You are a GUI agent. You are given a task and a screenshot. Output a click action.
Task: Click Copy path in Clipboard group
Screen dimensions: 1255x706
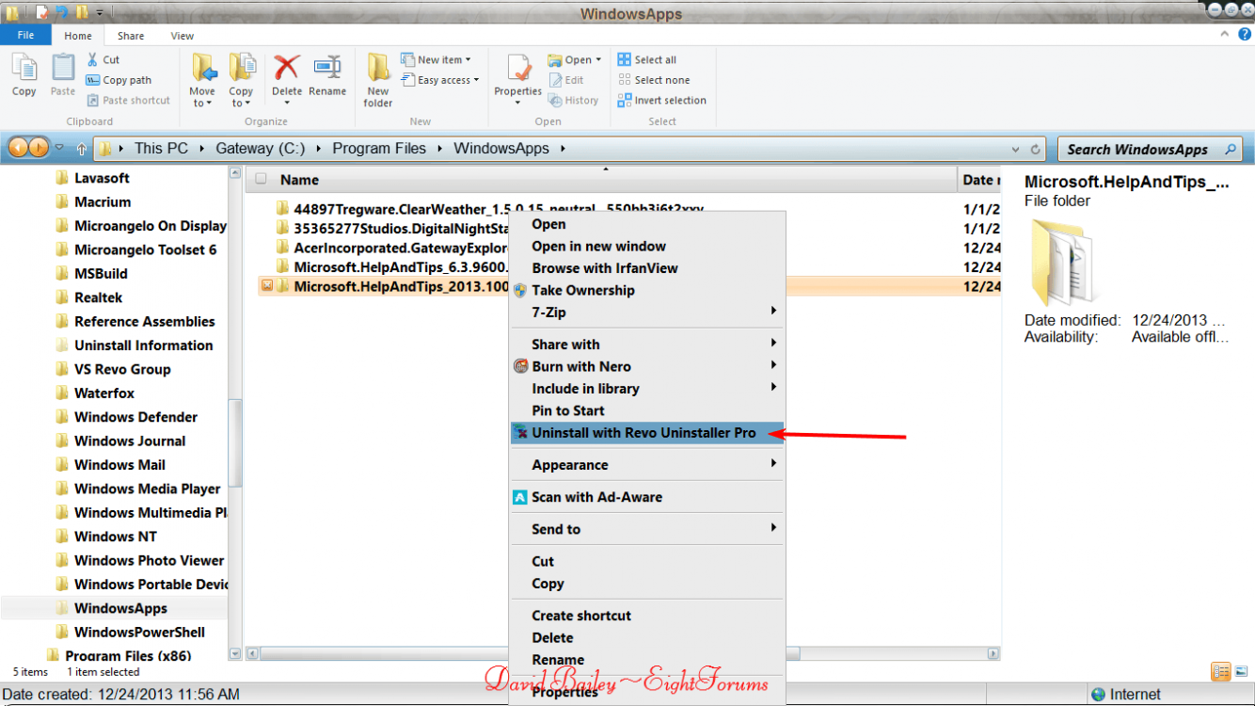pyautogui.click(x=119, y=80)
